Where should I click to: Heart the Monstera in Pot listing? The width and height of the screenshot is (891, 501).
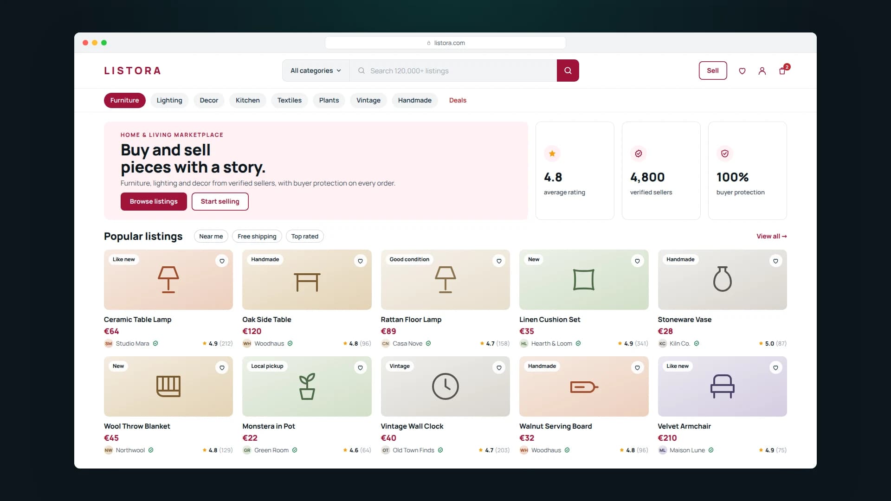tap(360, 368)
